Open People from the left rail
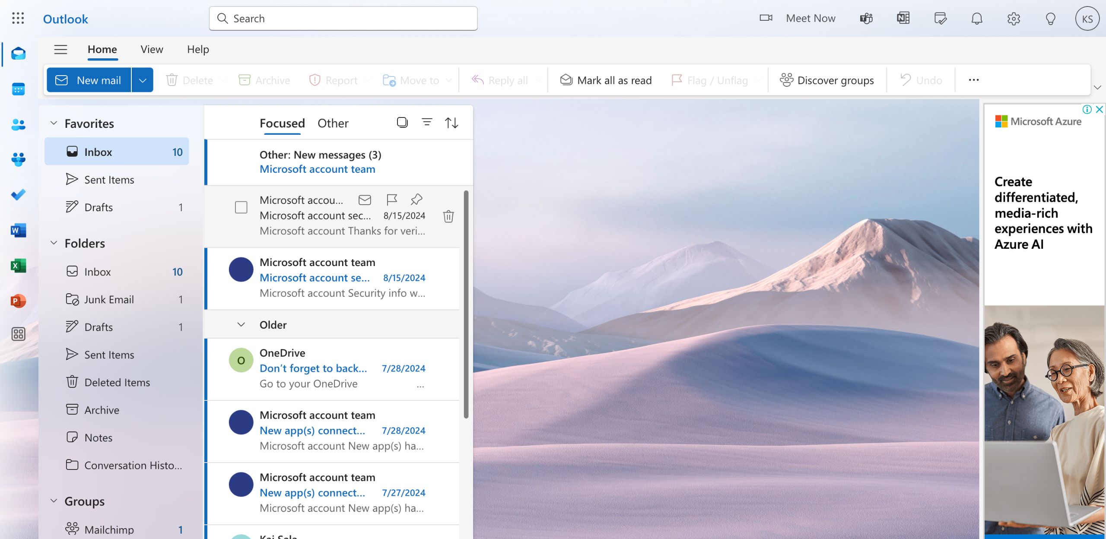The height and width of the screenshot is (539, 1106). [18, 124]
